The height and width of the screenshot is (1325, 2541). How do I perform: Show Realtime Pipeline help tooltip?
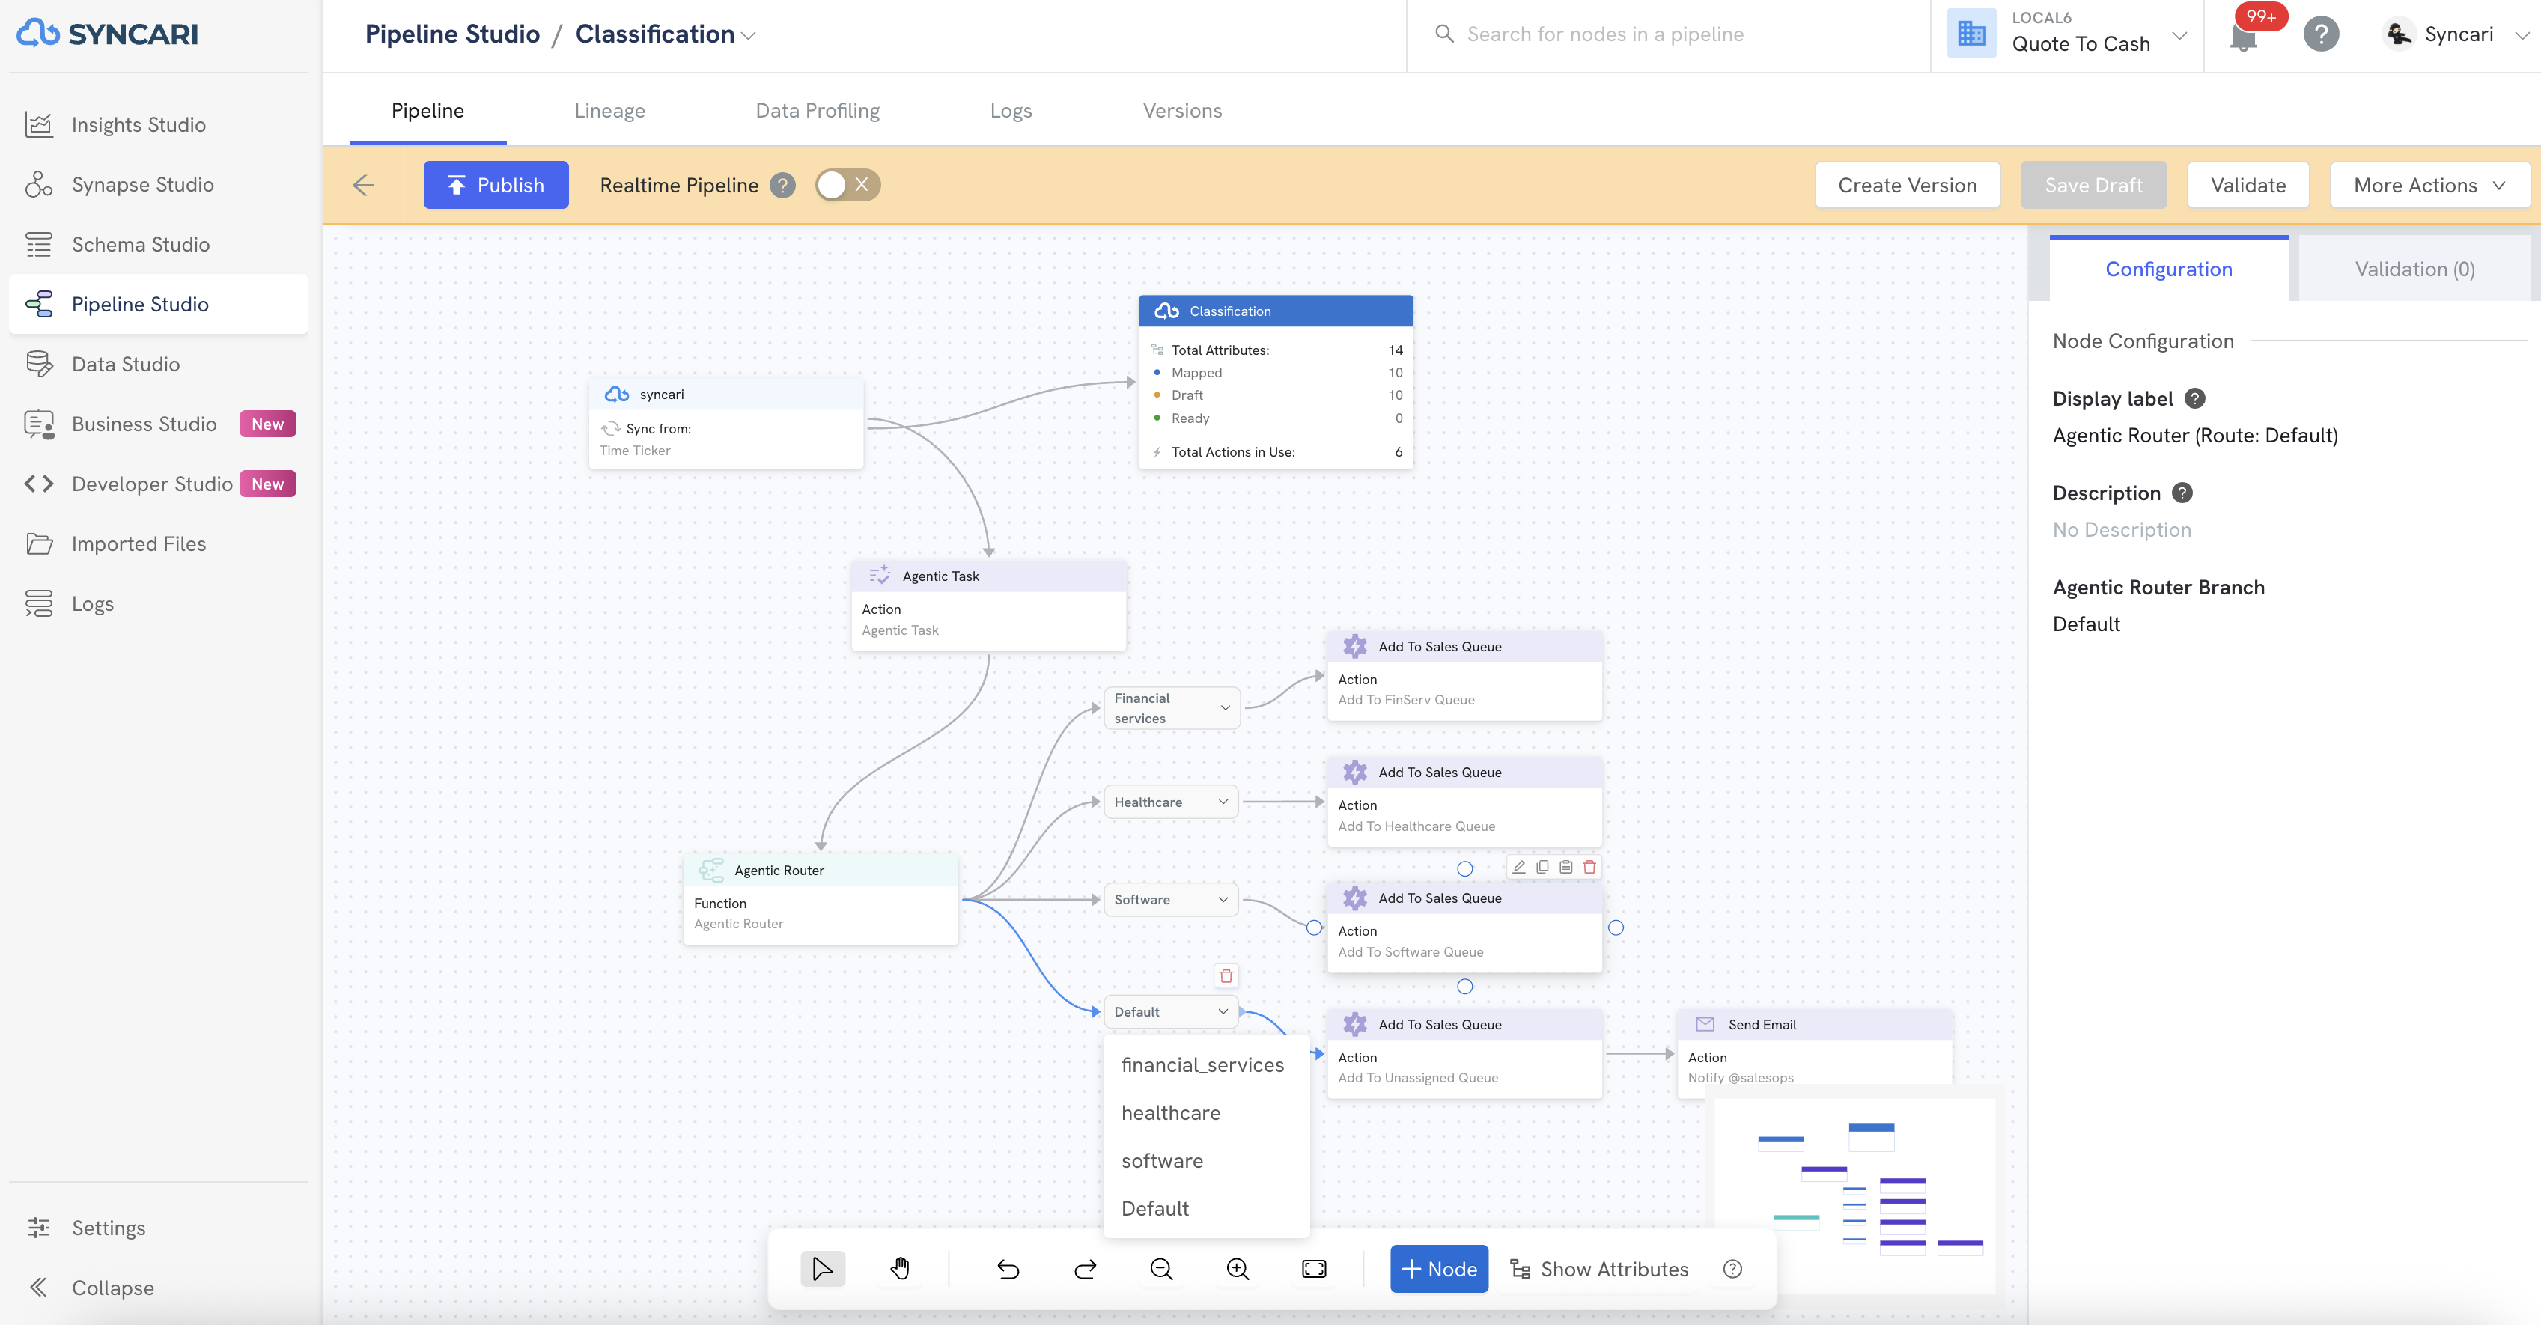(x=782, y=186)
